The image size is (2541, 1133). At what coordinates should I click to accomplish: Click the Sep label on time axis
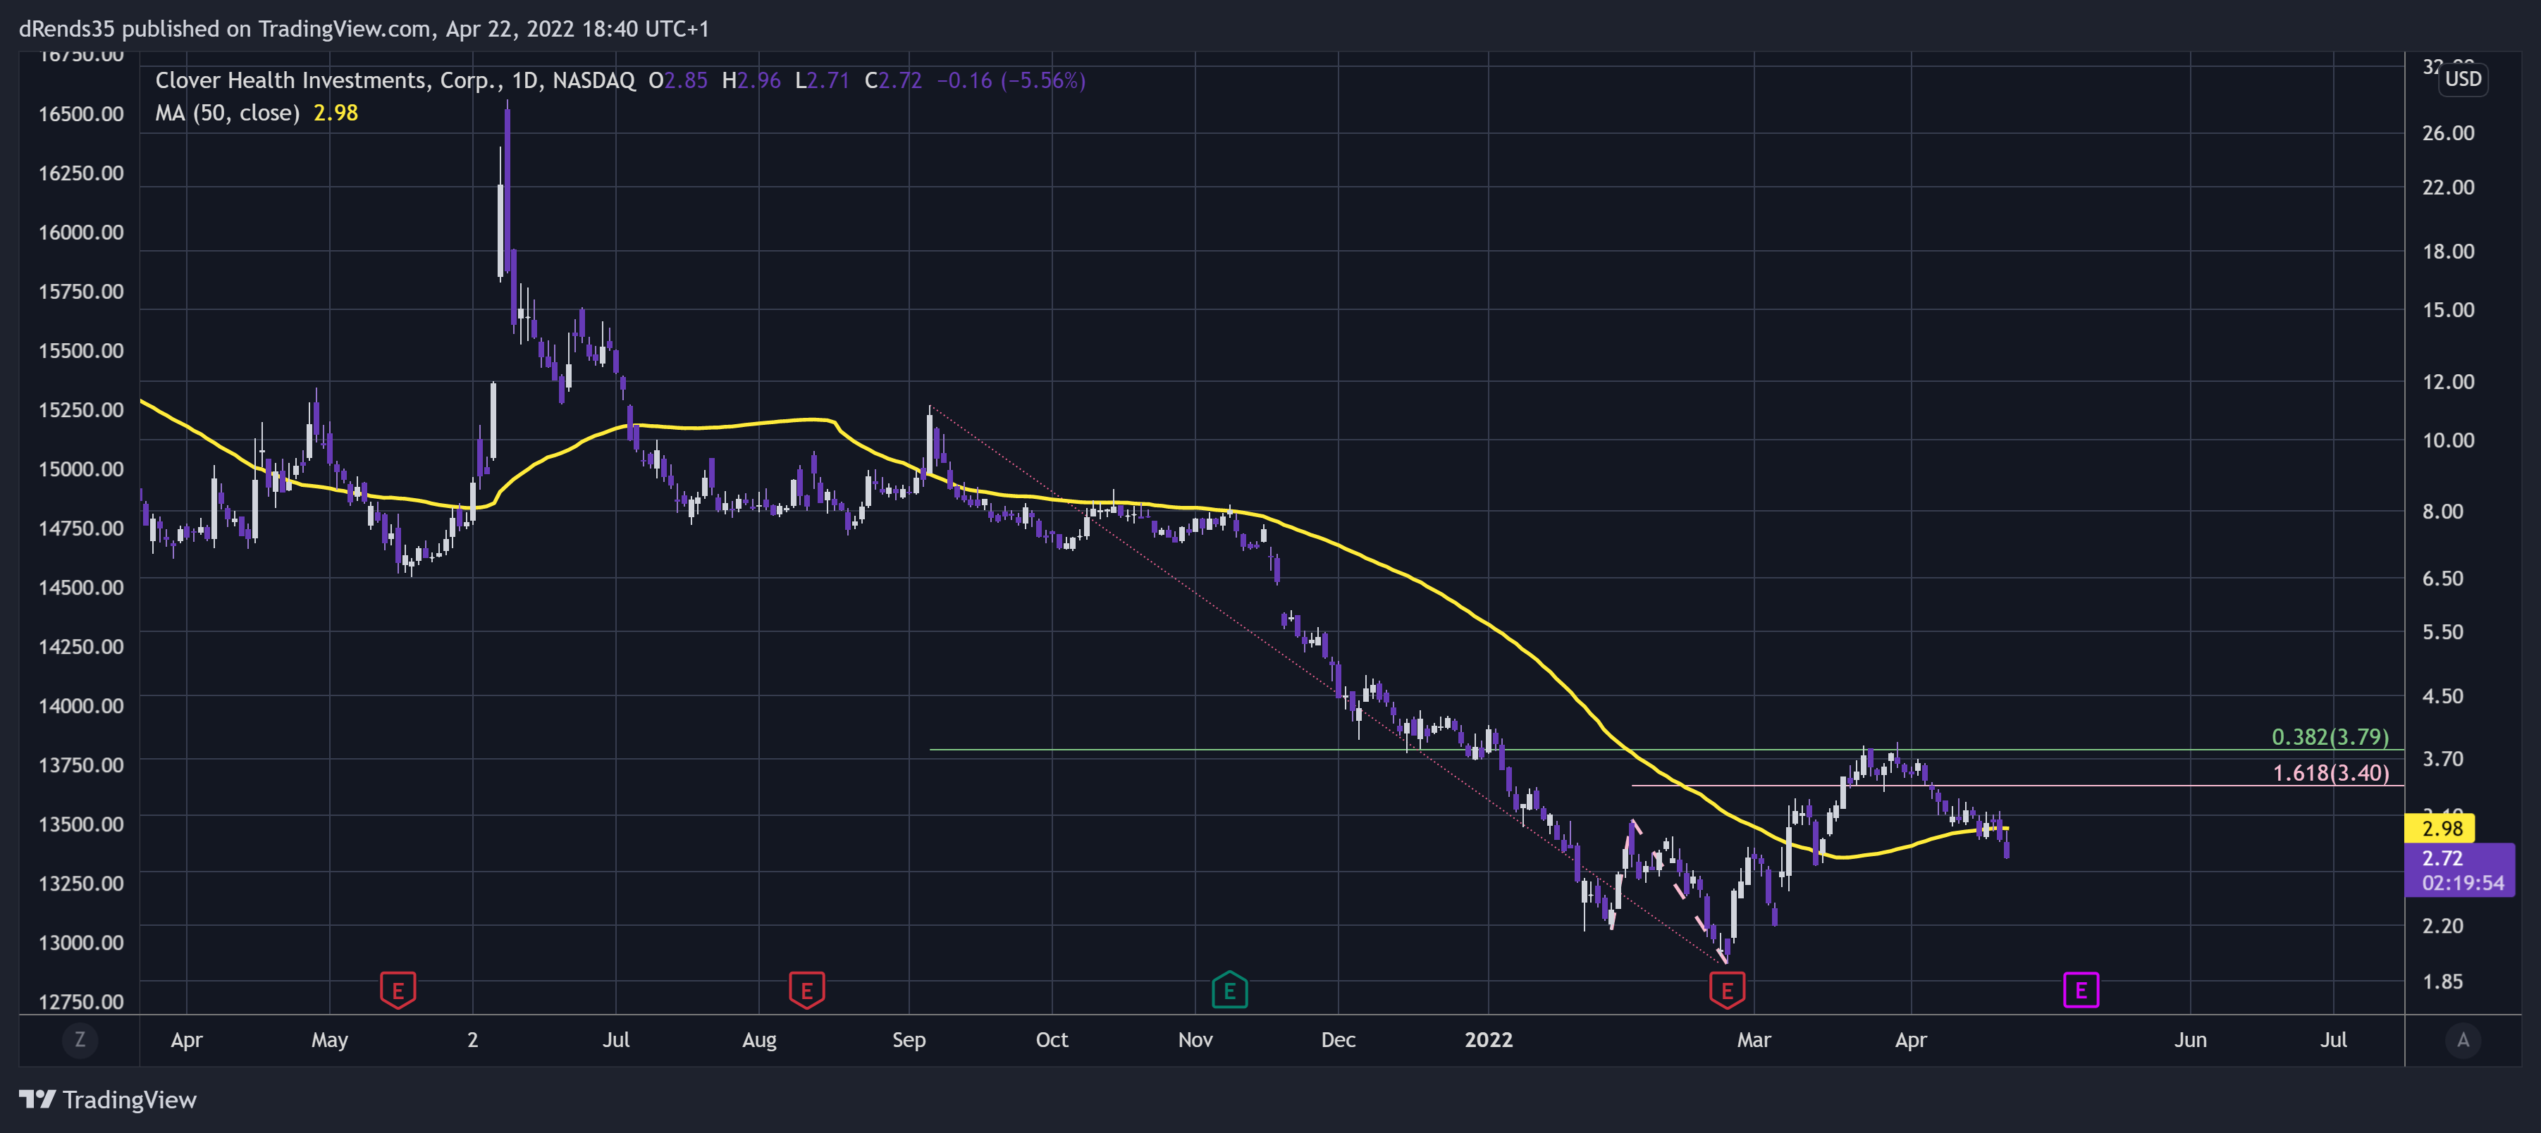909,1039
